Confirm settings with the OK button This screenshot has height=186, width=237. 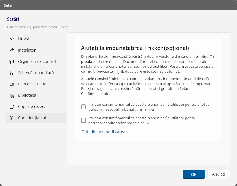194,174
